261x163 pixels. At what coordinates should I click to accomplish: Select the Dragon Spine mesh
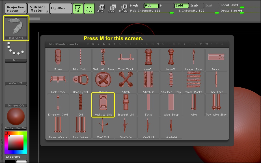(194, 60)
